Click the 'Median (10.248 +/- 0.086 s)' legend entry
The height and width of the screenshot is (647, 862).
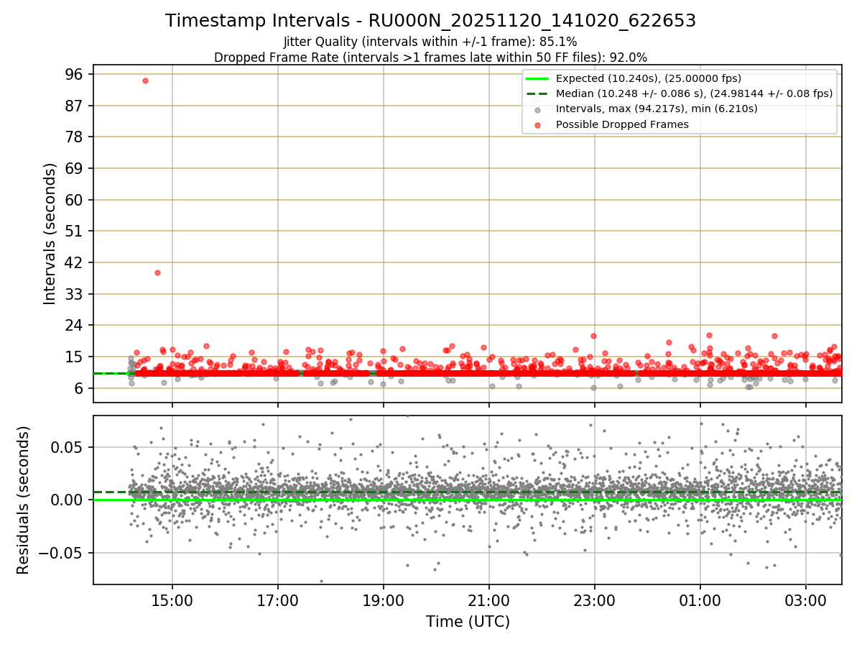[694, 93]
